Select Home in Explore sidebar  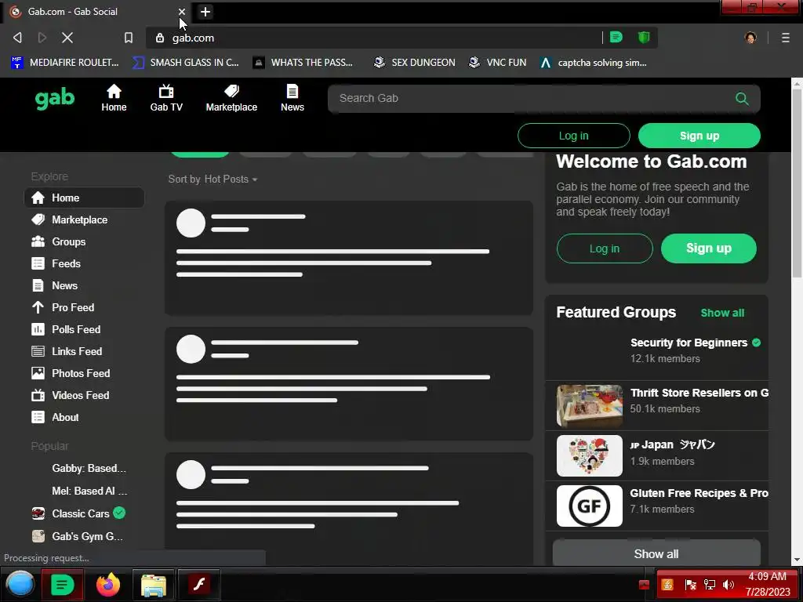click(85, 198)
